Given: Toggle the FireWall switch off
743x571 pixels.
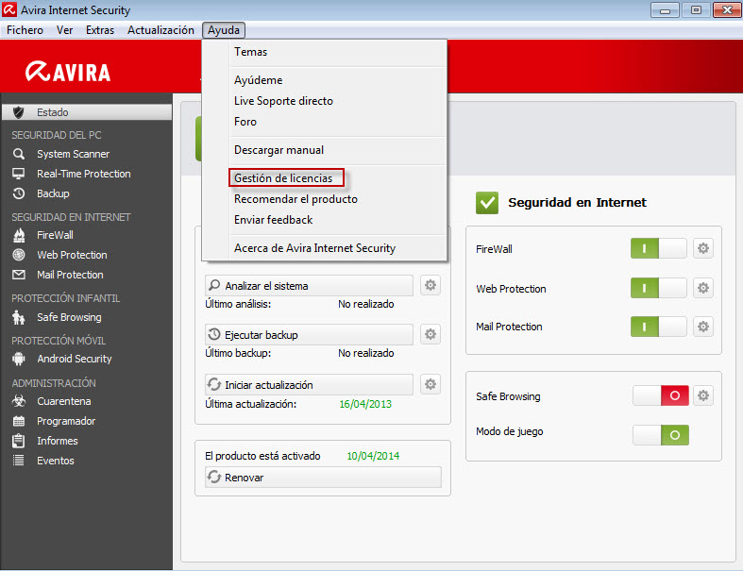Looking at the screenshot, I should click(659, 249).
